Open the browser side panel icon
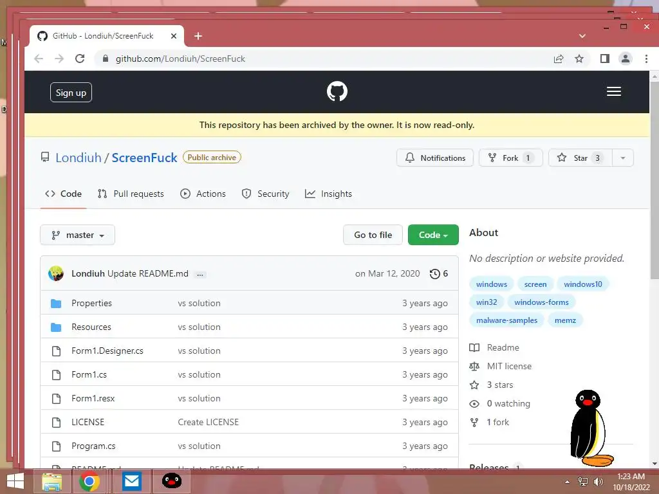This screenshot has width=659, height=494. (x=605, y=59)
